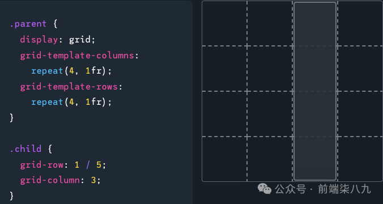383x204 pixels.
Task: Click the .parent selector text
Action: click(28, 24)
